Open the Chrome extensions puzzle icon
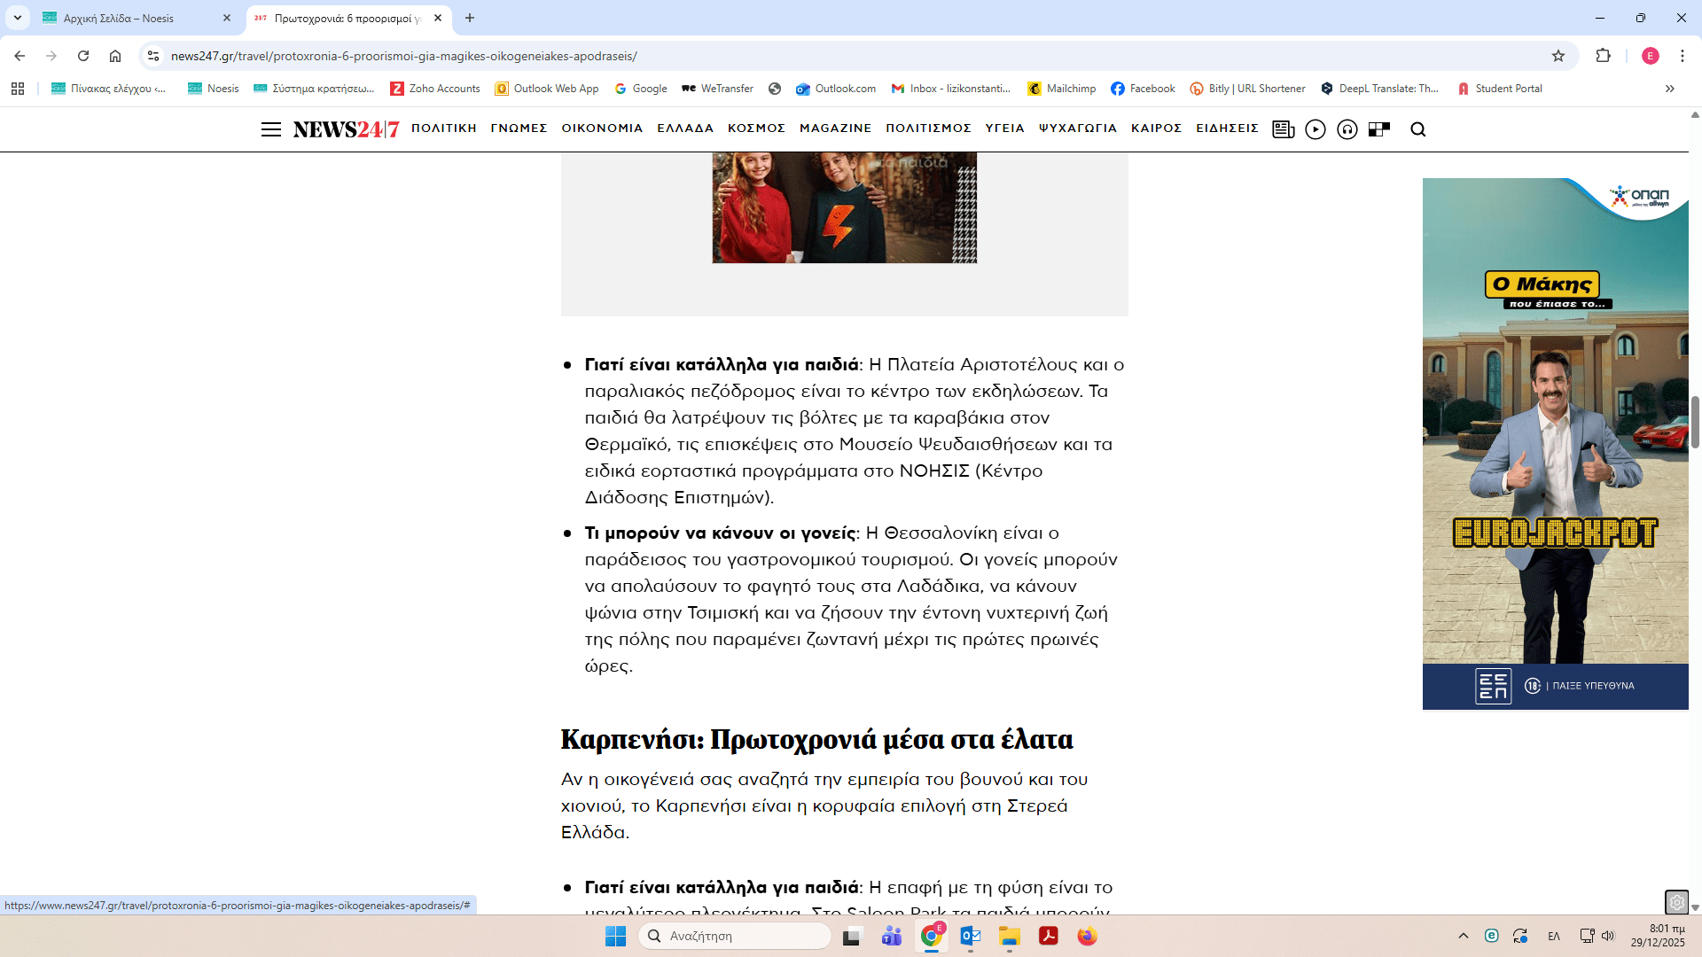Image resolution: width=1702 pixels, height=957 pixels. click(1603, 56)
